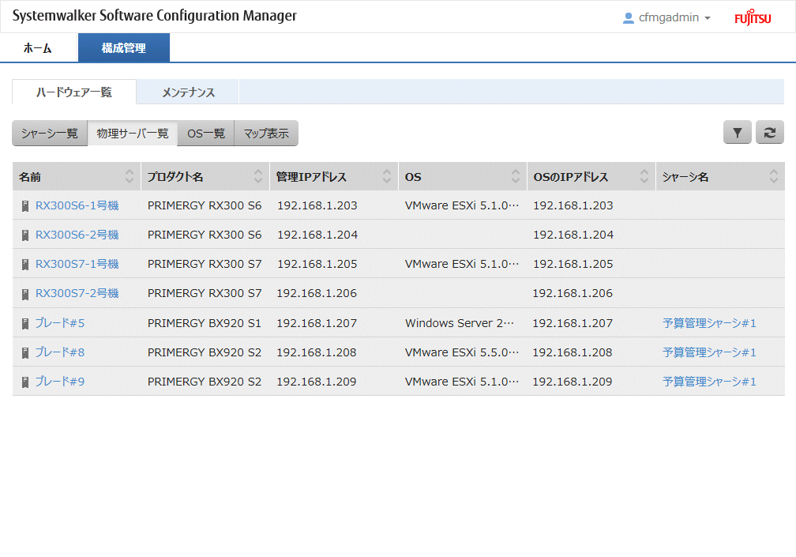Open 予算管理シャーシ#1 link in ブレード#8 row

(x=709, y=352)
